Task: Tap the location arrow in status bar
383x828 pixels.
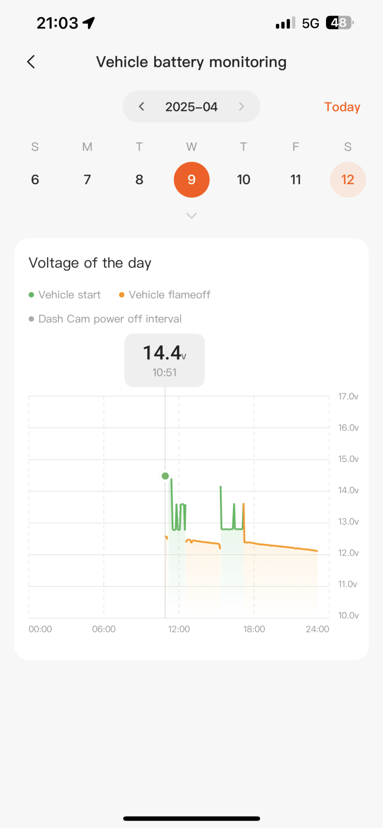Action: pos(89,23)
